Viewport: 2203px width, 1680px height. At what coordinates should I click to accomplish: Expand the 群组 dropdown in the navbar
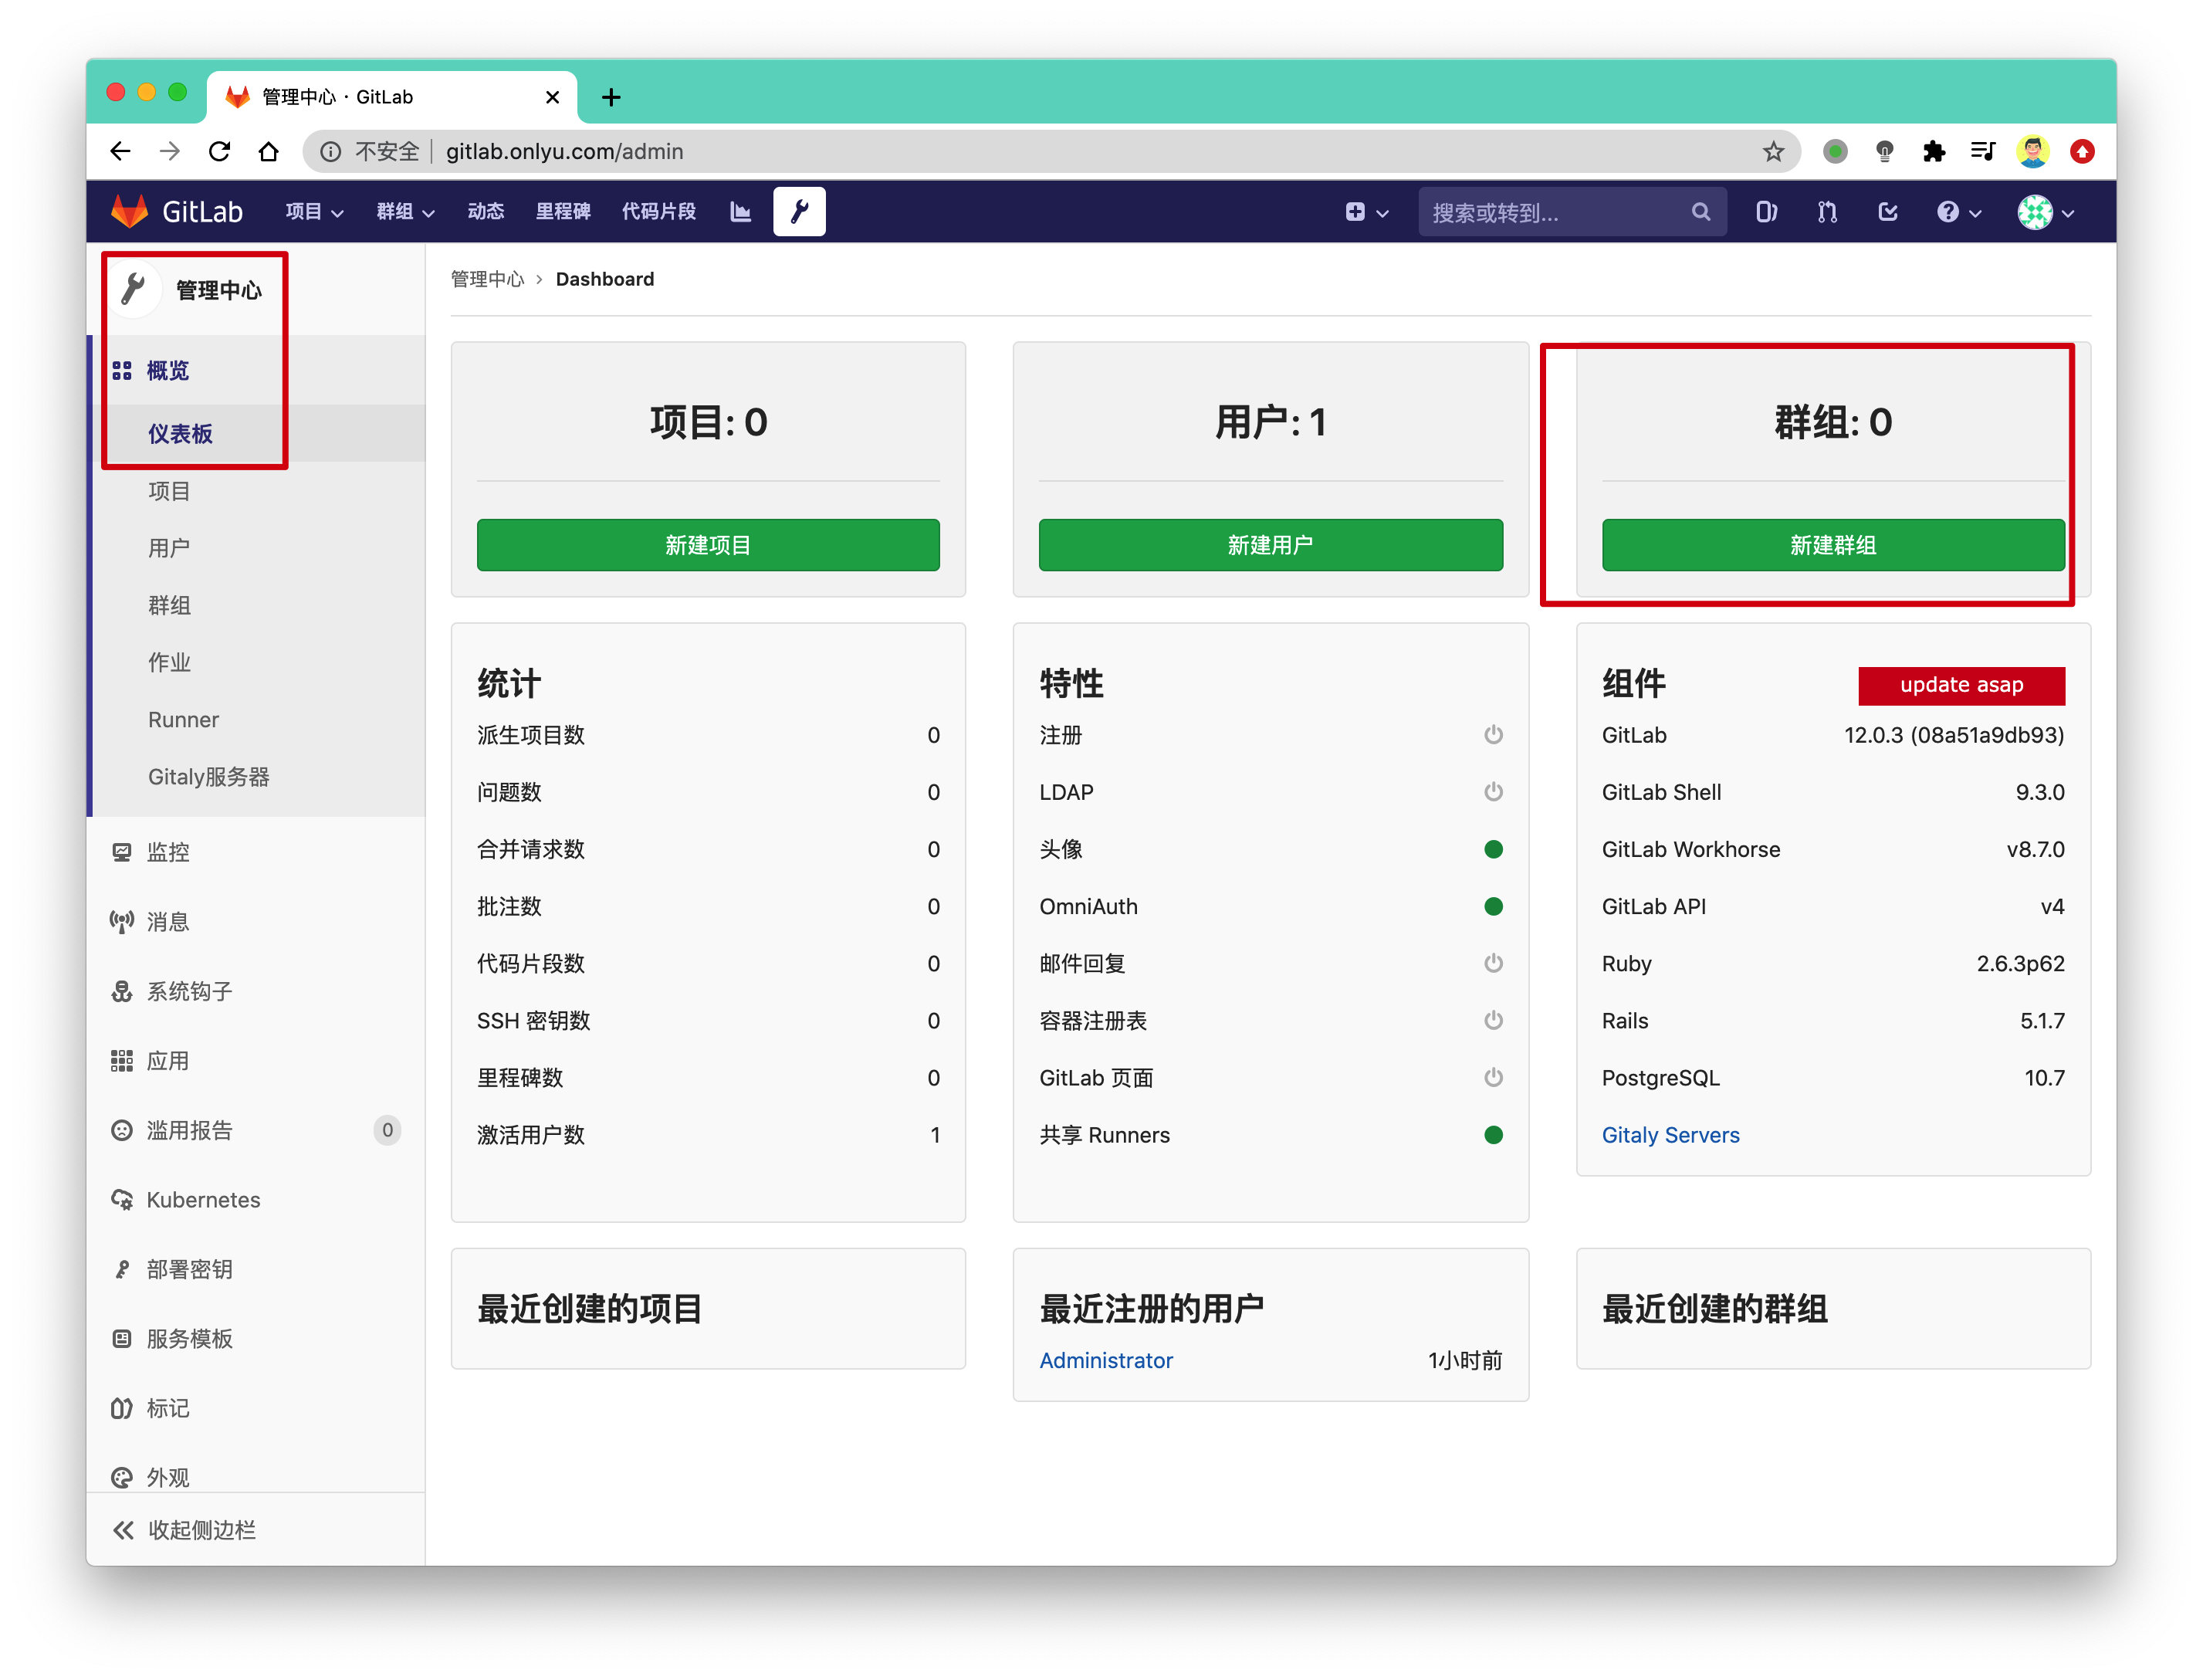coord(404,211)
